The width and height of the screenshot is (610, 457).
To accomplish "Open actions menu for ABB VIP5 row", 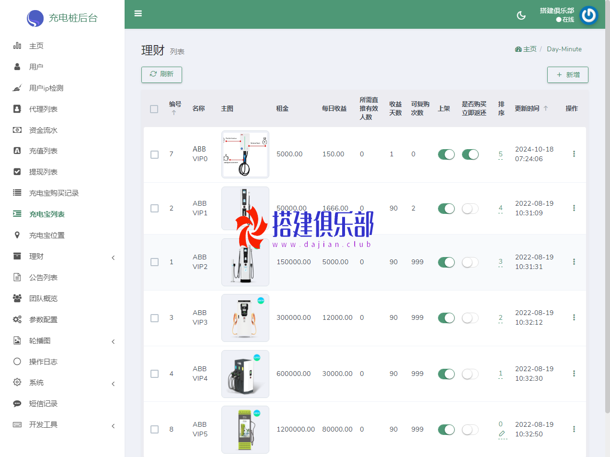I will [x=574, y=429].
